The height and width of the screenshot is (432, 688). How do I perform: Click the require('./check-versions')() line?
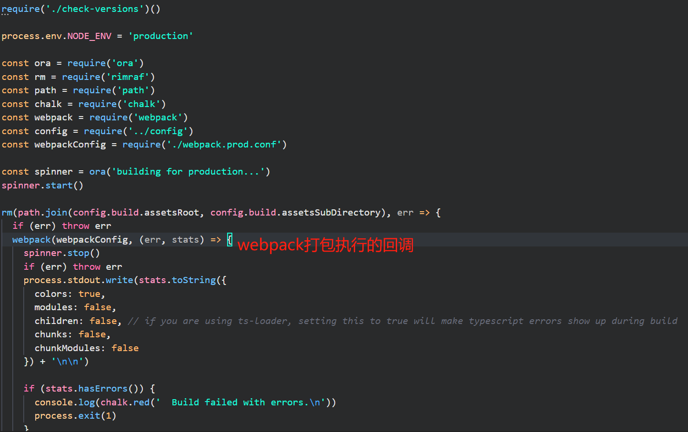81,9
